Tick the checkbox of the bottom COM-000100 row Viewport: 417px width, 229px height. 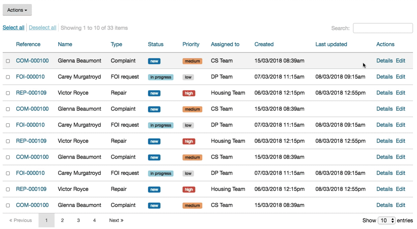point(8,205)
